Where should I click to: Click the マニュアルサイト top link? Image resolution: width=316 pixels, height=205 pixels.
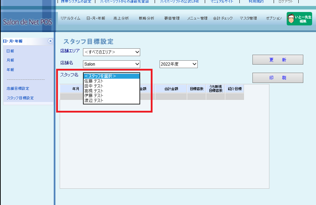222,1
